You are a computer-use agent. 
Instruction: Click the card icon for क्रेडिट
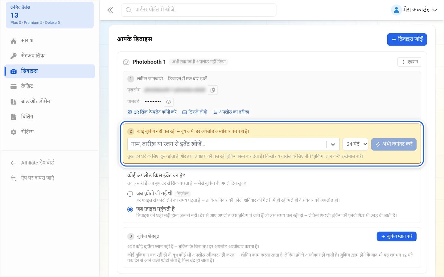tap(14, 86)
